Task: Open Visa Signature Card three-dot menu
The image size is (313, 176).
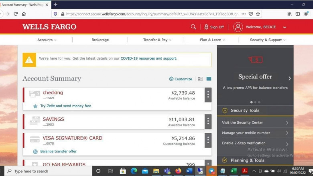Action: (x=208, y=140)
